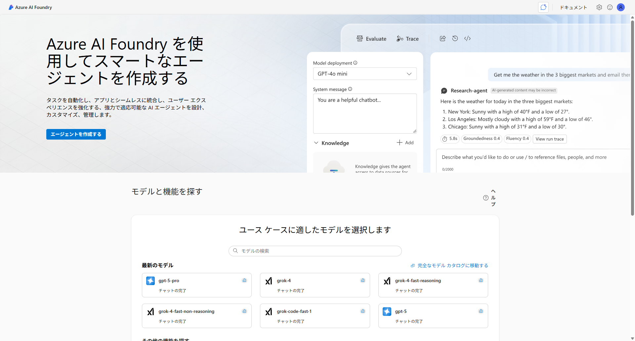The image size is (635, 341).
Task: Switch to the Research-agent conversation
Action: 469,90
